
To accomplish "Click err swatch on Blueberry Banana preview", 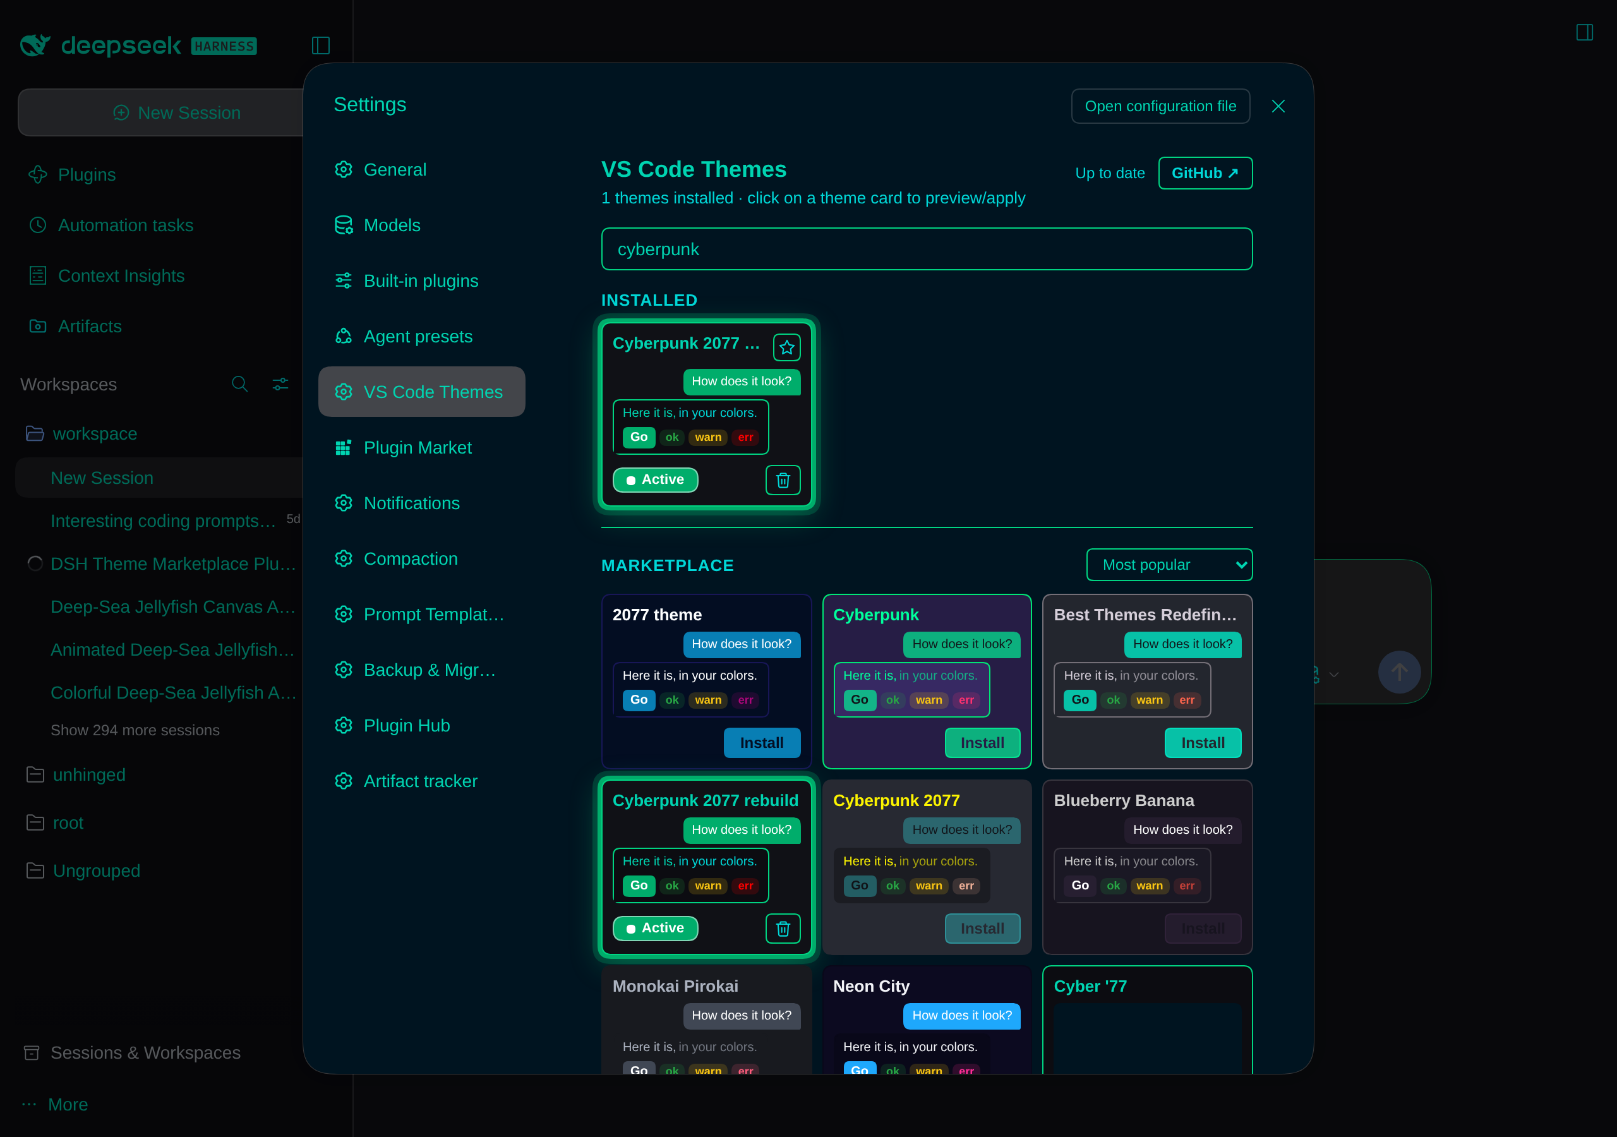I will pos(1187,886).
